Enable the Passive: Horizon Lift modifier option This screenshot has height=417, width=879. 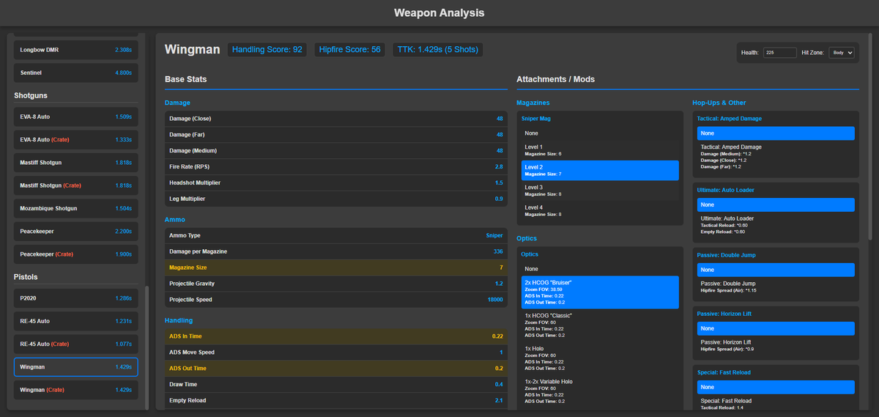(x=776, y=345)
